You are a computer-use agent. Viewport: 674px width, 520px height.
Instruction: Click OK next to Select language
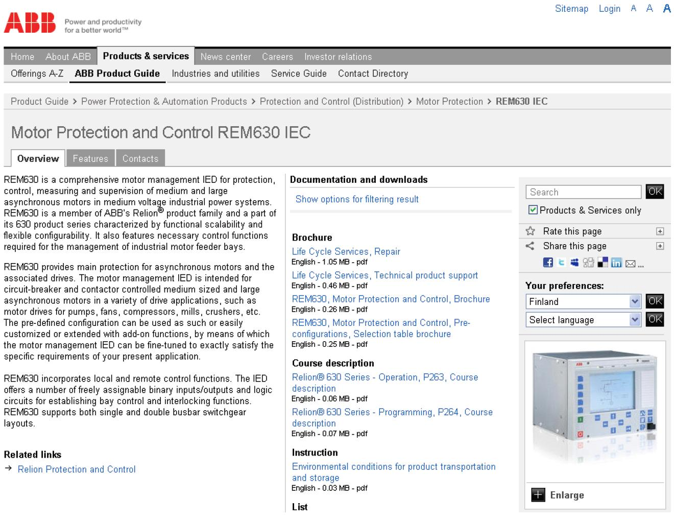tap(655, 319)
